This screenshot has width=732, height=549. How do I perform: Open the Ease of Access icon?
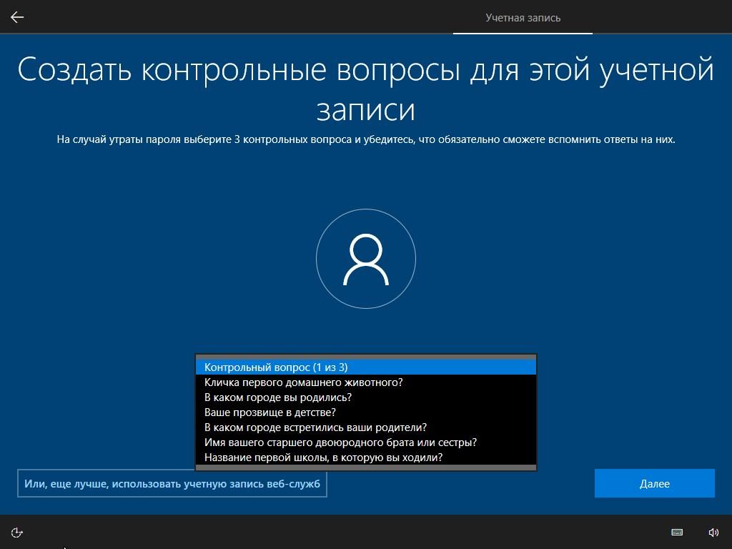point(17,532)
